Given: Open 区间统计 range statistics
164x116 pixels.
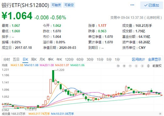Looking at the screenshot, I should (139, 59).
